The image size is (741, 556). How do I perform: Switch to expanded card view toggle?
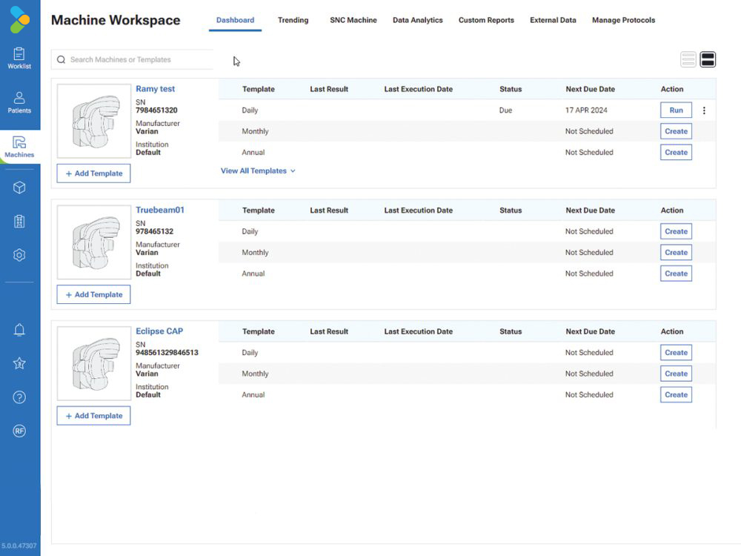click(708, 59)
